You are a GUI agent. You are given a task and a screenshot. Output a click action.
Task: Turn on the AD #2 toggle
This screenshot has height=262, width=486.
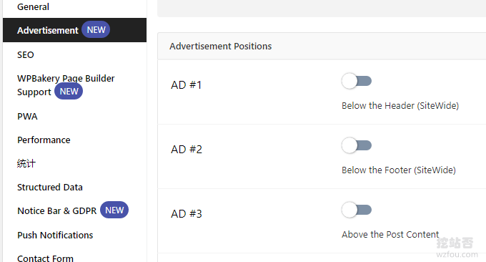357,145
